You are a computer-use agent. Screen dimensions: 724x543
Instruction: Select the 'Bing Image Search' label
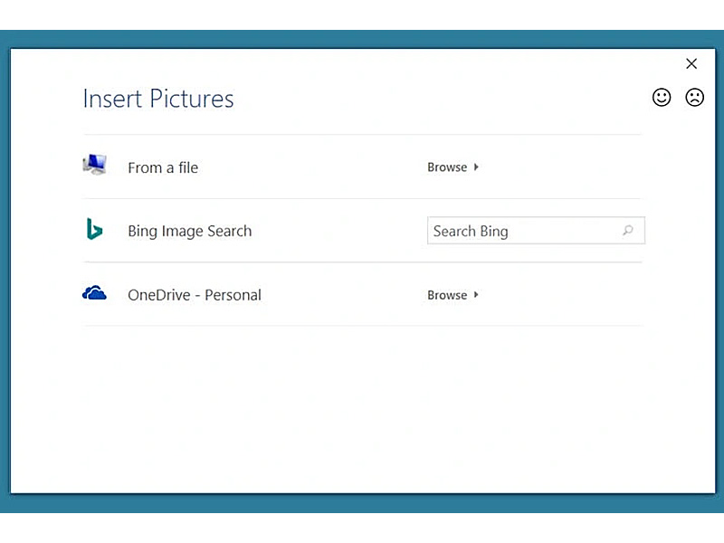[x=190, y=231]
